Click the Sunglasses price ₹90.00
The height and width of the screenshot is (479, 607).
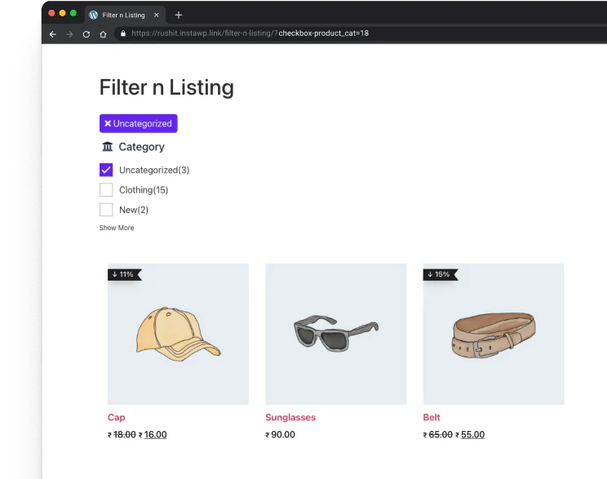pyautogui.click(x=281, y=435)
